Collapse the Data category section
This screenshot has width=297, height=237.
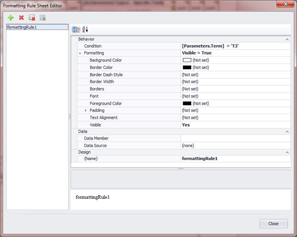coord(287,131)
